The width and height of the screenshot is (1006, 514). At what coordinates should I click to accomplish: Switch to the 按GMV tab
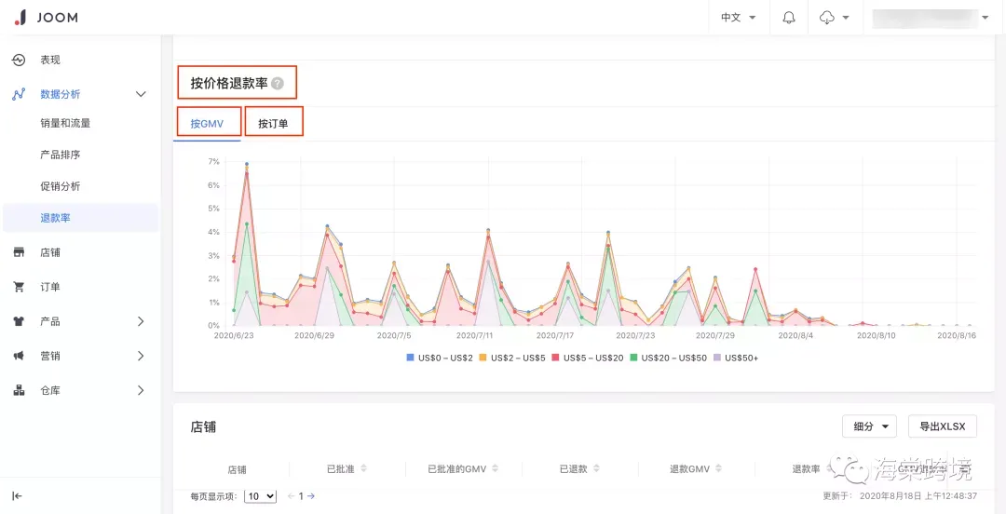coord(207,124)
